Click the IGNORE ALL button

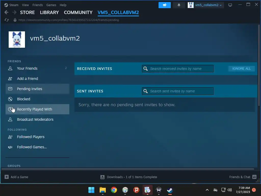pos(241,68)
